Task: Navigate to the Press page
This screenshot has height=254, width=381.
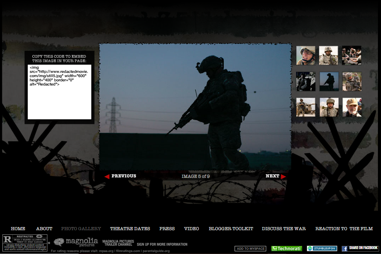Action: (167, 229)
